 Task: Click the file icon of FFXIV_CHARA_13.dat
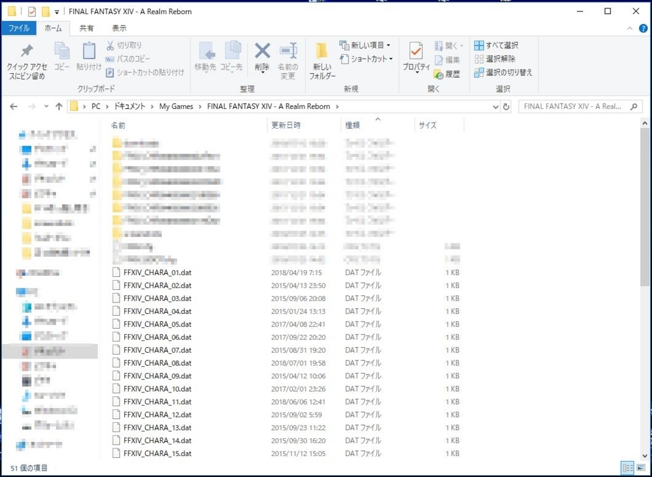[117, 427]
